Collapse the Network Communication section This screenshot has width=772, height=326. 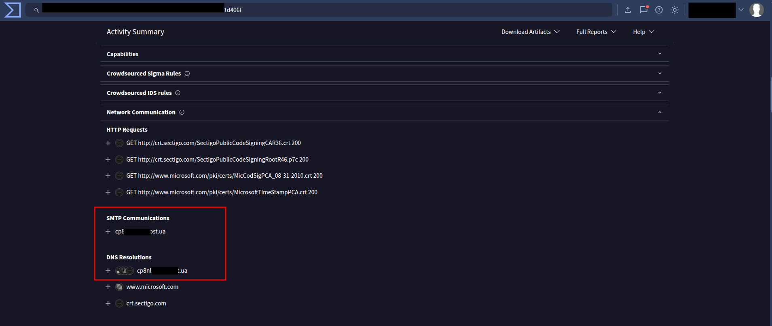click(660, 112)
